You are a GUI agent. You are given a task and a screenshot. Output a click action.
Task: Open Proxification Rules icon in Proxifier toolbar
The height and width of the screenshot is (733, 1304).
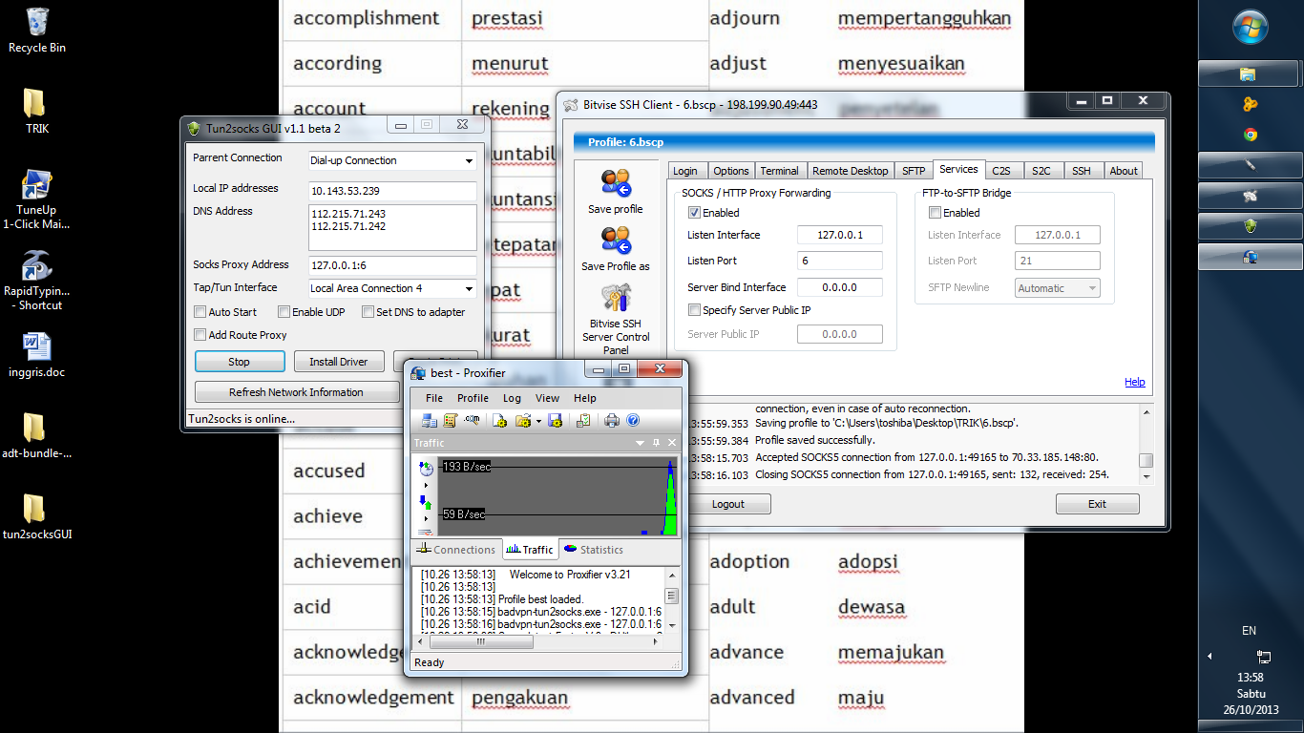click(x=451, y=421)
